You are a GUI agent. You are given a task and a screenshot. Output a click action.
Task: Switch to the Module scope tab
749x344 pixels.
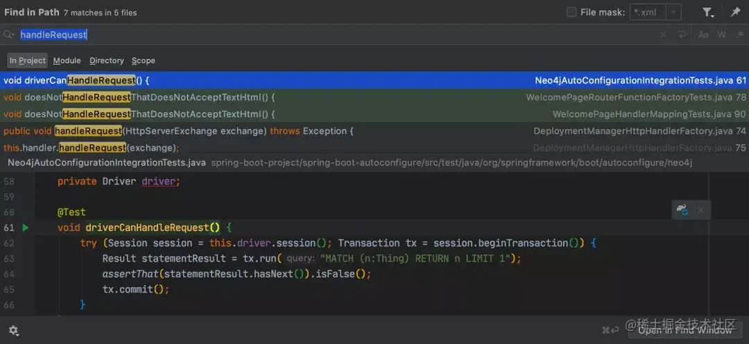click(67, 60)
